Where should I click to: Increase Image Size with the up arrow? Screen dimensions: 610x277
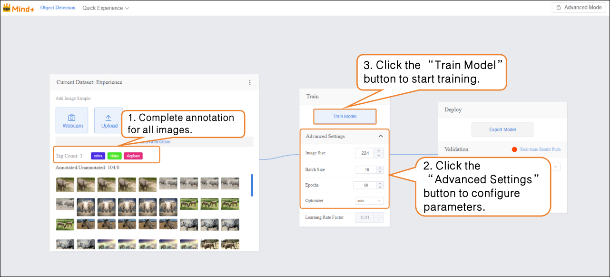click(x=379, y=151)
